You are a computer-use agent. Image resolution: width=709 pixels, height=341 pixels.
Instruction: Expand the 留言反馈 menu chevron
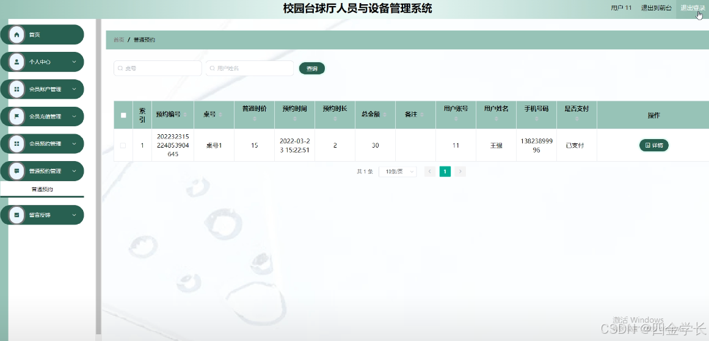pyautogui.click(x=74, y=215)
